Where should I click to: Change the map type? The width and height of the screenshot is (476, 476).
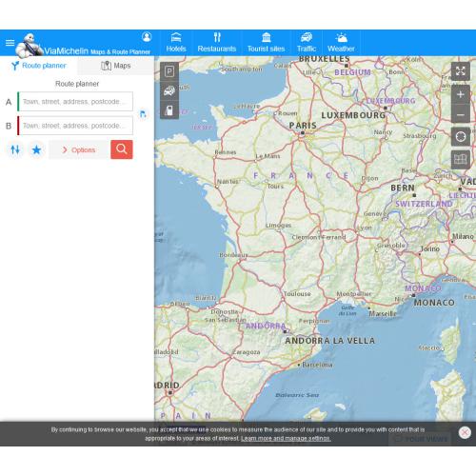(461, 159)
